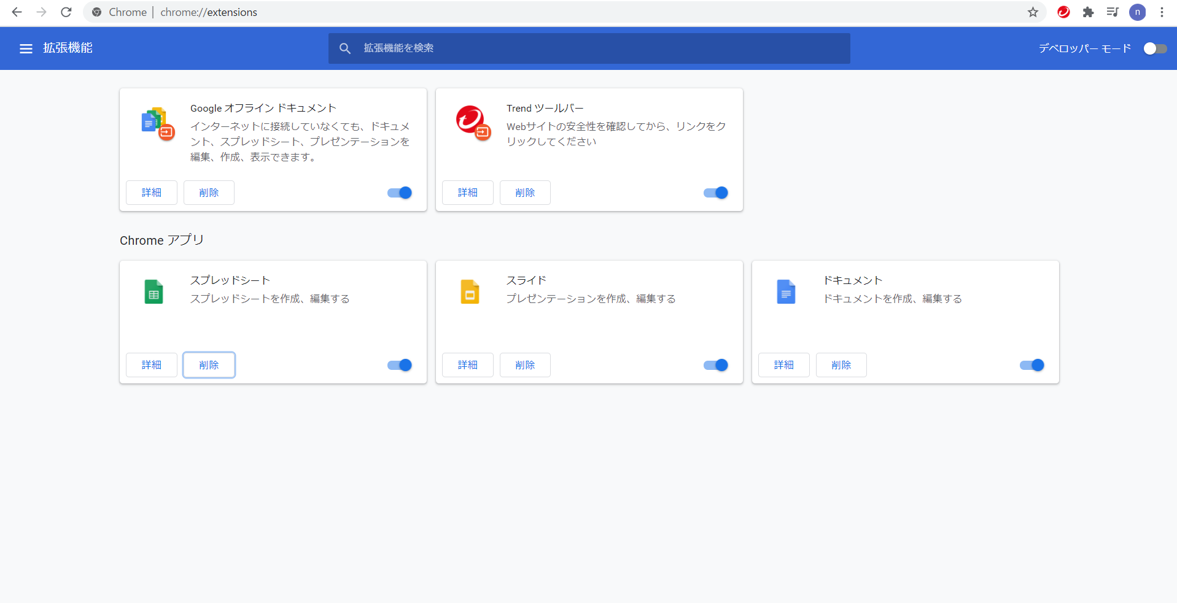
Task: Reload the extensions page
Action: coord(66,12)
